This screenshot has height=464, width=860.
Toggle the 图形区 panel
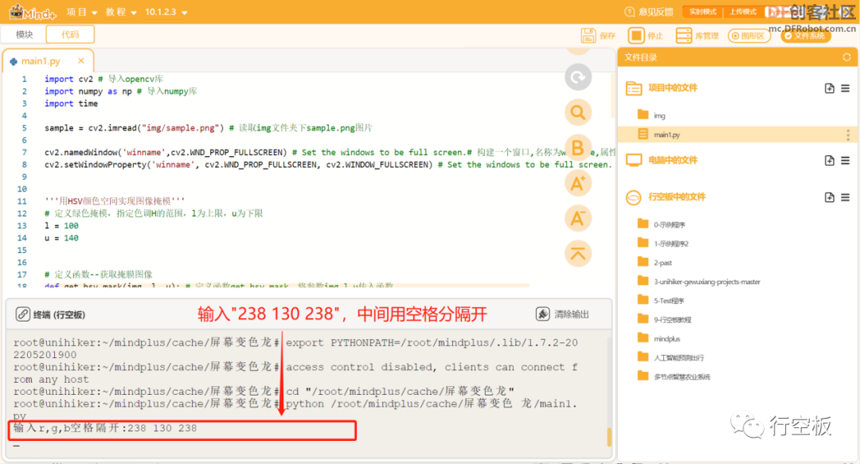(x=749, y=36)
